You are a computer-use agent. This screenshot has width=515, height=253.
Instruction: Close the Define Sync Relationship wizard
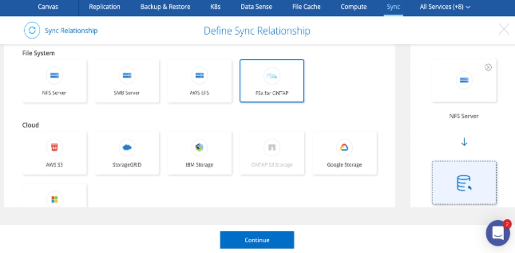click(504, 29)
